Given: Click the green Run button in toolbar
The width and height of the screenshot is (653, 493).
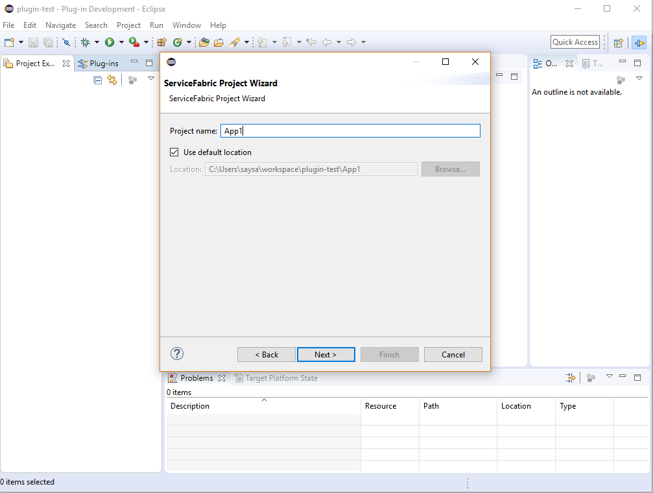Looking at the screenshot, I should (x=110, y=42).
